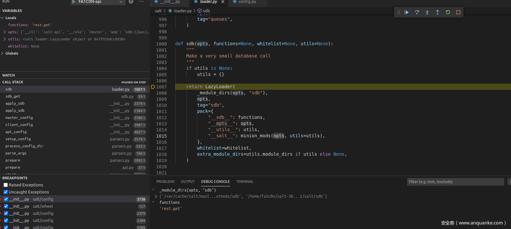
Task: Stop the debugger with the red square
Action: [458, 12]
